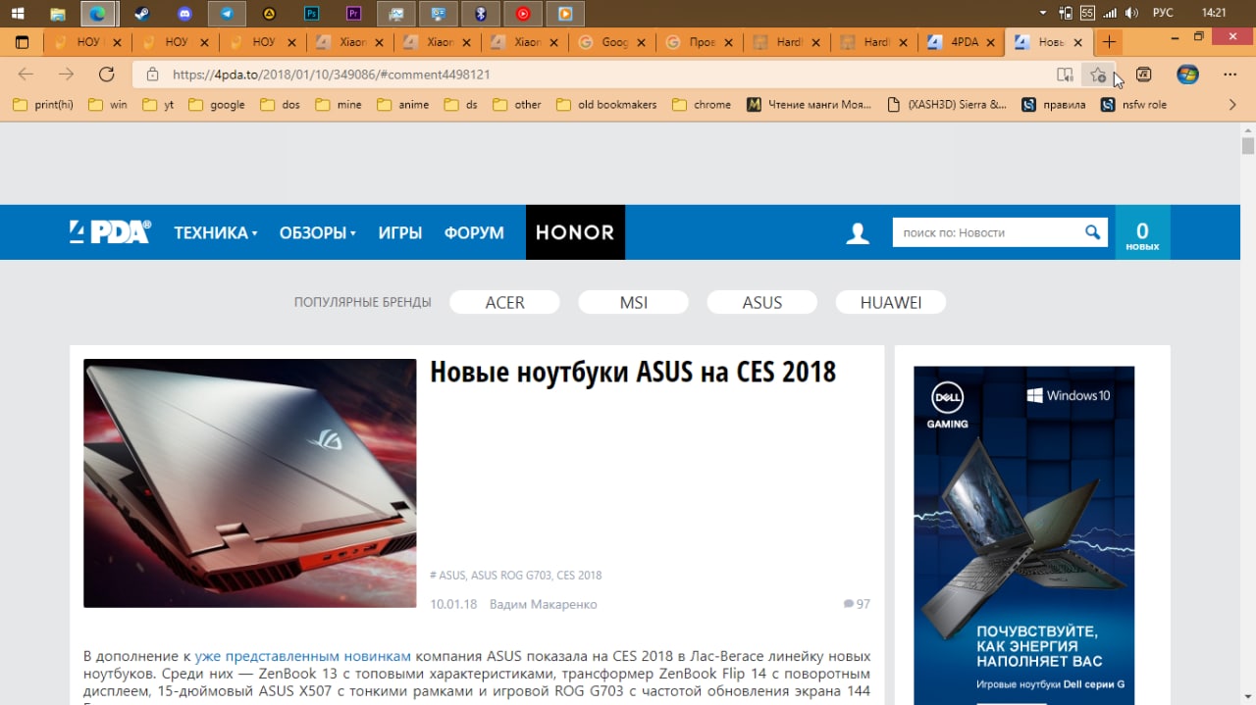Image resolution: width=1256 pixels, height=705 pixels.
Task: Open the google bookmarks folder
Action: point(217,105)
